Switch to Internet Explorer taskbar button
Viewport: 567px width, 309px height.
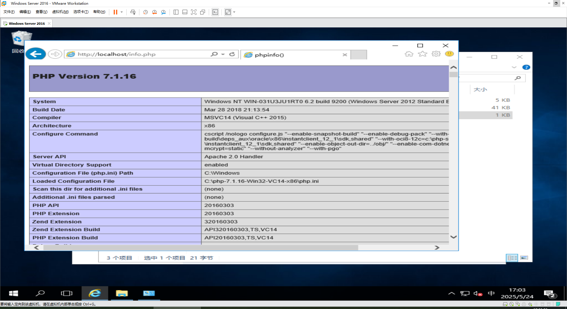[95, 293]
